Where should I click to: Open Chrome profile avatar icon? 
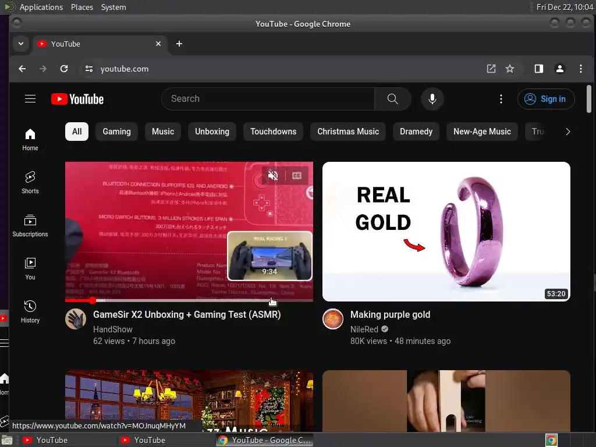tap(559, 69)
